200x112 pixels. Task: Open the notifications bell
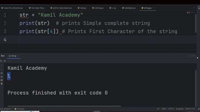199,8
